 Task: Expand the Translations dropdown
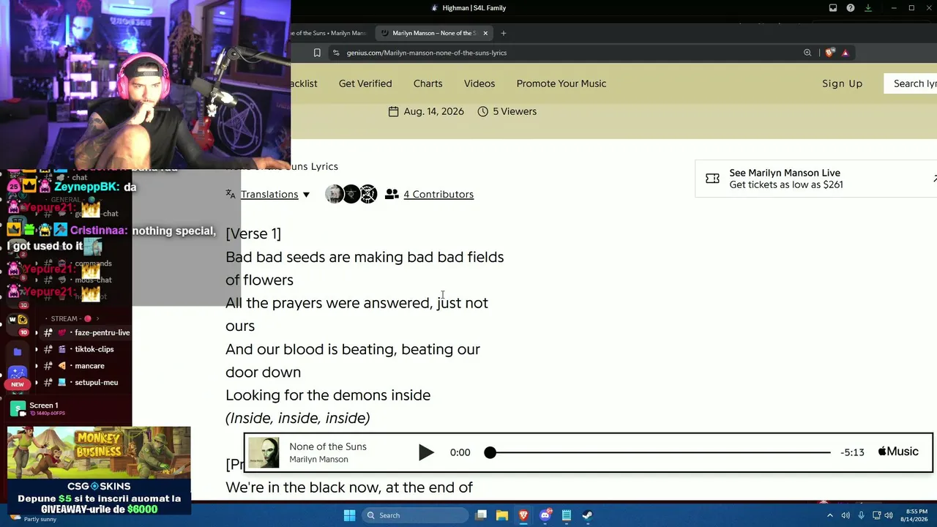[268, 194]
